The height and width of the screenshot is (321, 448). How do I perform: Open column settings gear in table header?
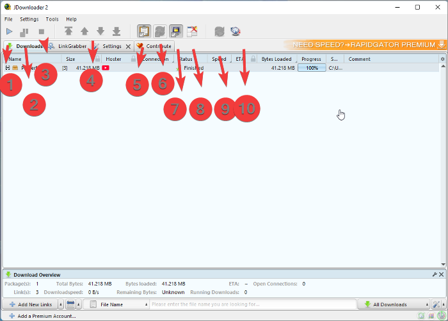(x=443, y=59)
